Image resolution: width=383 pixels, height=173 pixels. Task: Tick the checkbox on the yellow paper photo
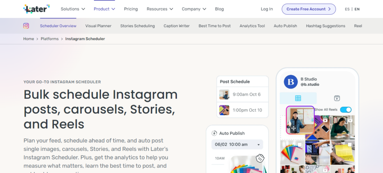click(350, 144)
